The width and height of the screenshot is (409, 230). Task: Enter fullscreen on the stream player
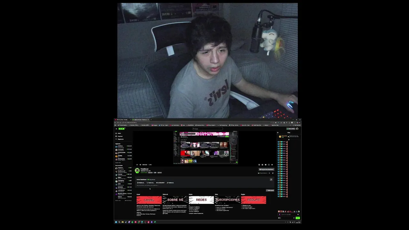point(269,165)
